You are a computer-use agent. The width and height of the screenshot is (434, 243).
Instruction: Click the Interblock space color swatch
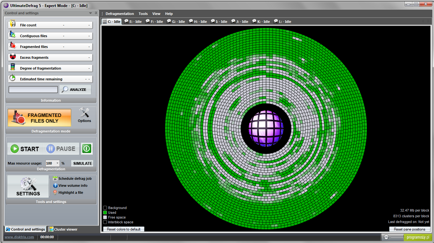click(x=105, y=222)
